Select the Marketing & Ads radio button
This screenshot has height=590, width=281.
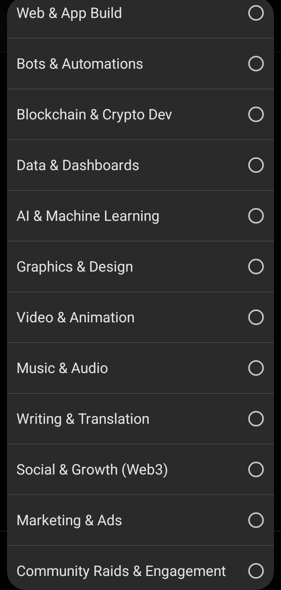tap(256, 520)
